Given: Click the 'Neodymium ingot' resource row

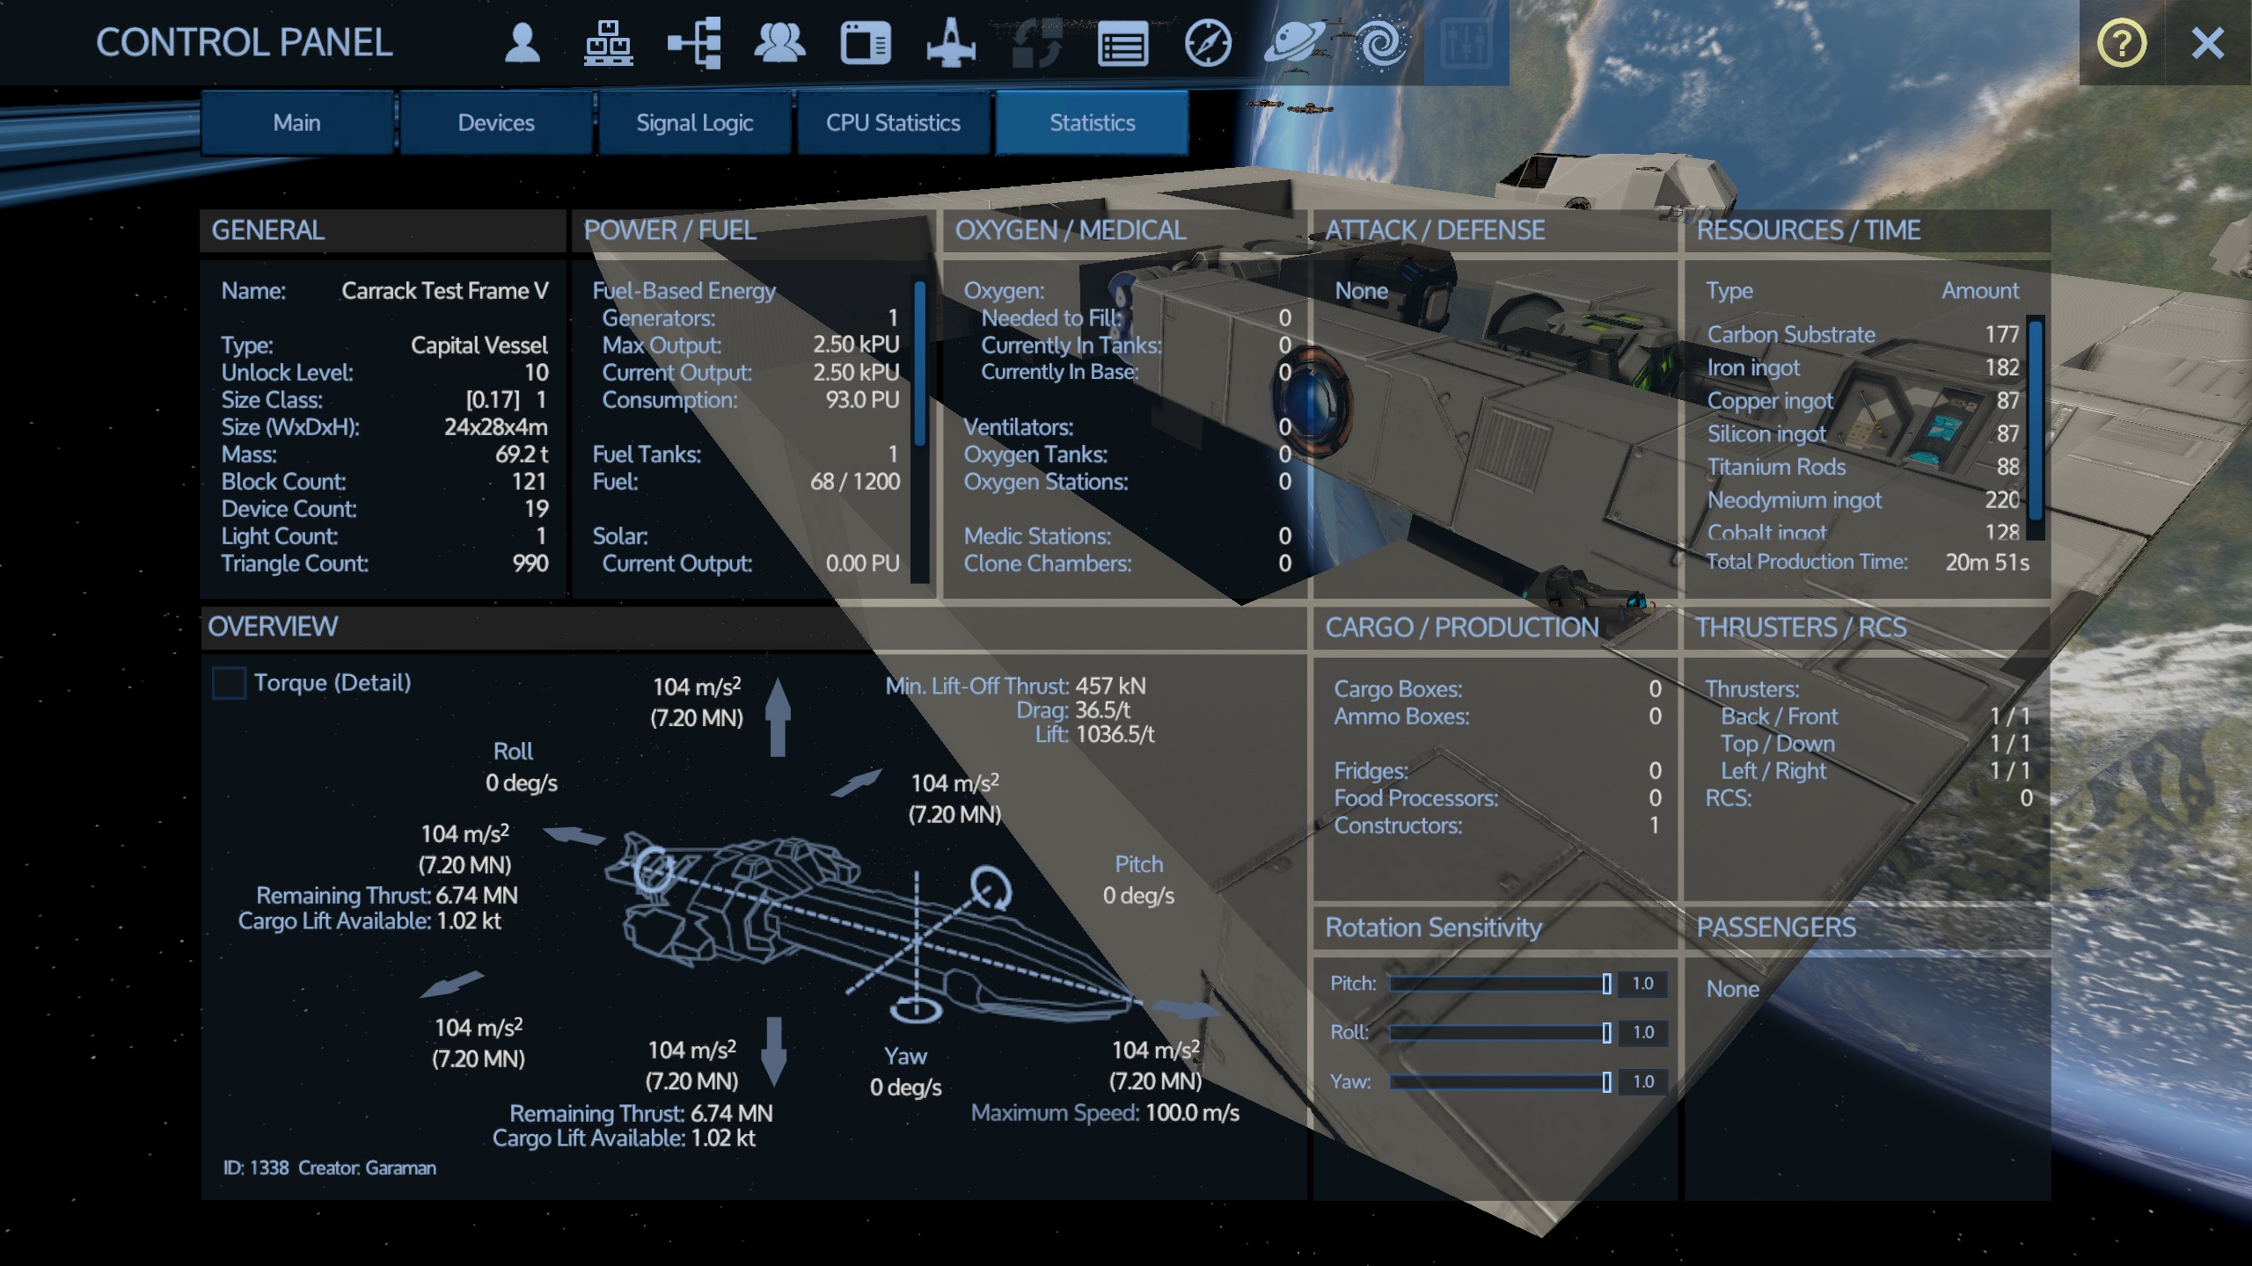Looking at the screenshot, I should pyautogui.click(x=1862, y=500).
